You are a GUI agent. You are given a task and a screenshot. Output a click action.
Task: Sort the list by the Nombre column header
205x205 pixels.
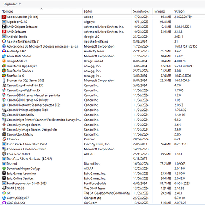pos(42,11)
